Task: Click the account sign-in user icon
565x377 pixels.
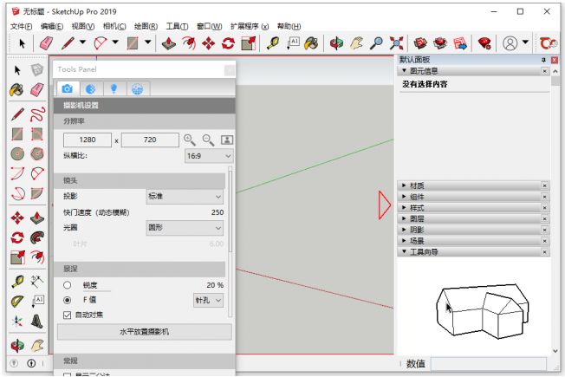Action: (x=510, y=43)
